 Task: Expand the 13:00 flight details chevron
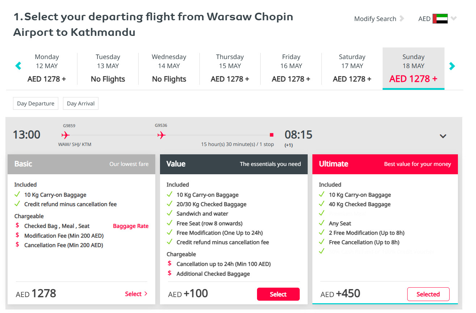(x=443, y=136)
